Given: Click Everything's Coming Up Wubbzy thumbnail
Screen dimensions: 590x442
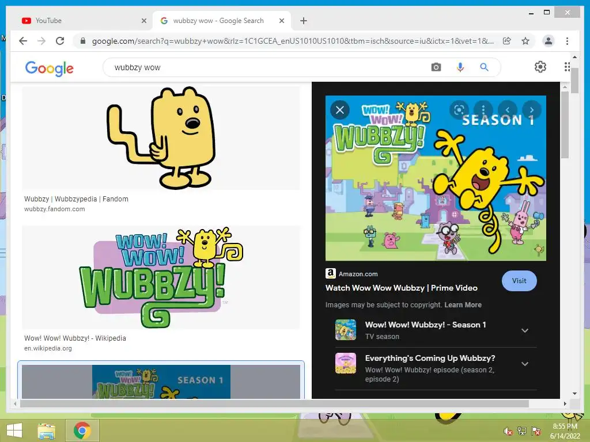Looking at the screenshot, I should (346, 363).
